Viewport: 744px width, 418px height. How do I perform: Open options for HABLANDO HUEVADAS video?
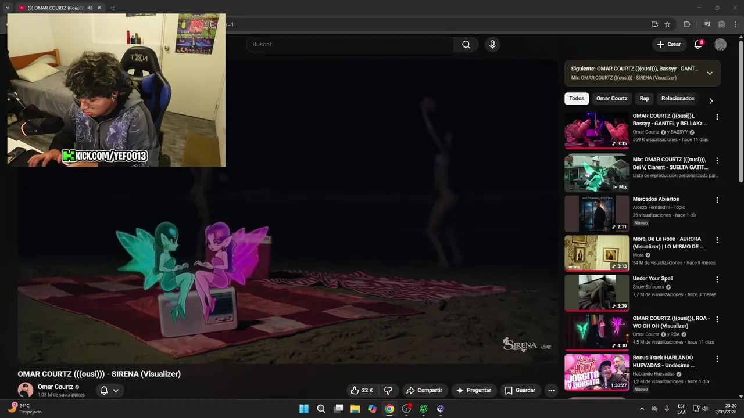(717, 359)
